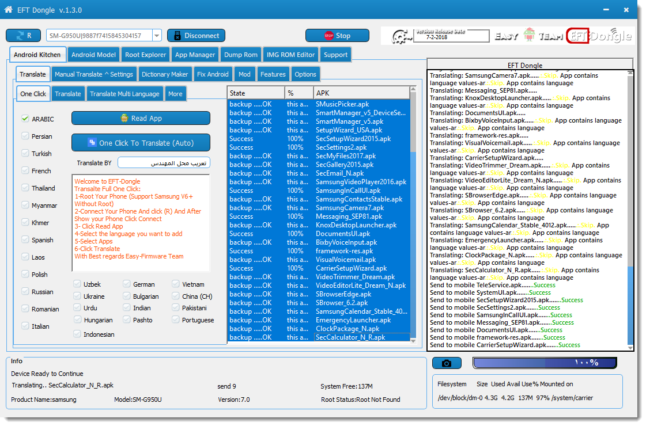Click the Disconnect button

coord(196,36)
